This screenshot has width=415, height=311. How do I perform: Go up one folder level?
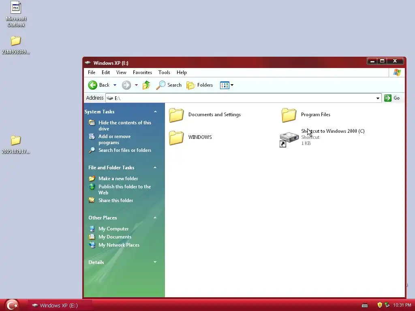click(x=146, y=85)
